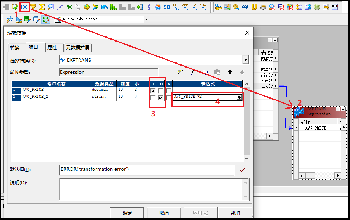Select the MQ SQ toolbar icon
This screenshot has height=220, width=350.
[194, 7]
